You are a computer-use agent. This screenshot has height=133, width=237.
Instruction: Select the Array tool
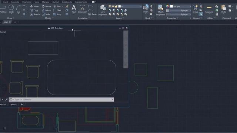(57, 14)
